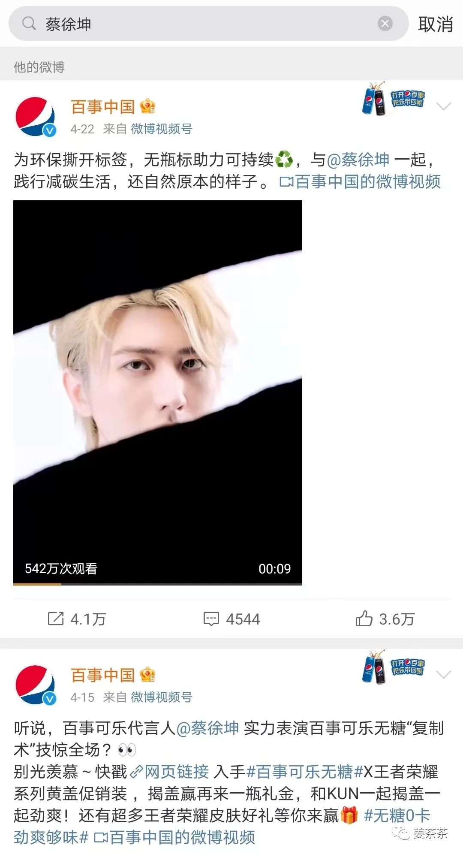
Task: Tap the repost icon showing 4.1万
Action: pyautogui.click(x=56, y=619)
